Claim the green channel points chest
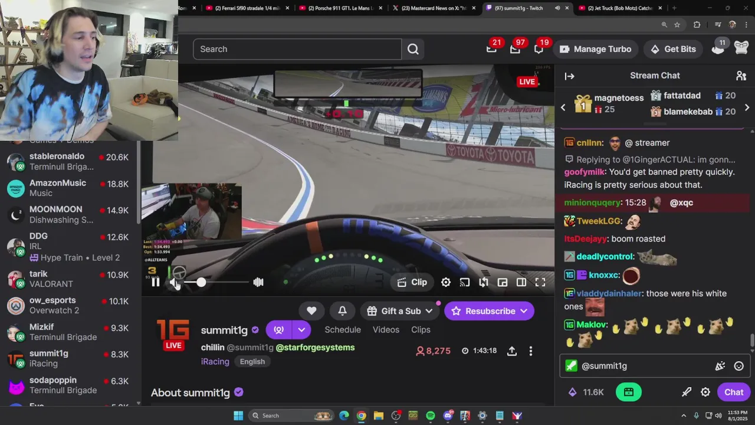Screen dimensions: 755x425 coord(629,392)
